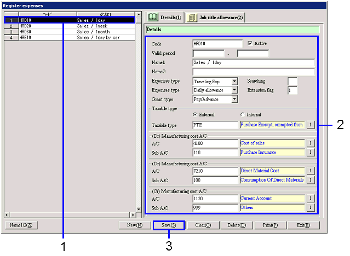The width and height of the screenshot is (350, 256).
Task: Toggle the Active checkbox
Action: pos(250,43)
